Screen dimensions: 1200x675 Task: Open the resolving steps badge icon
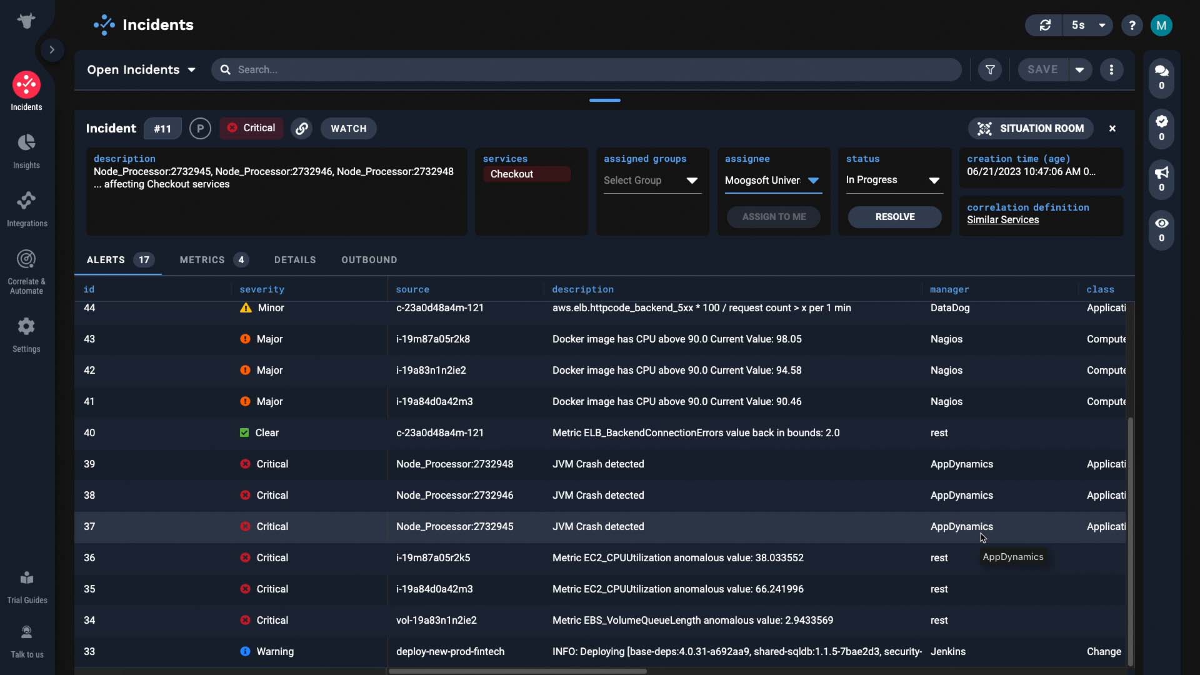[1161, 128]
